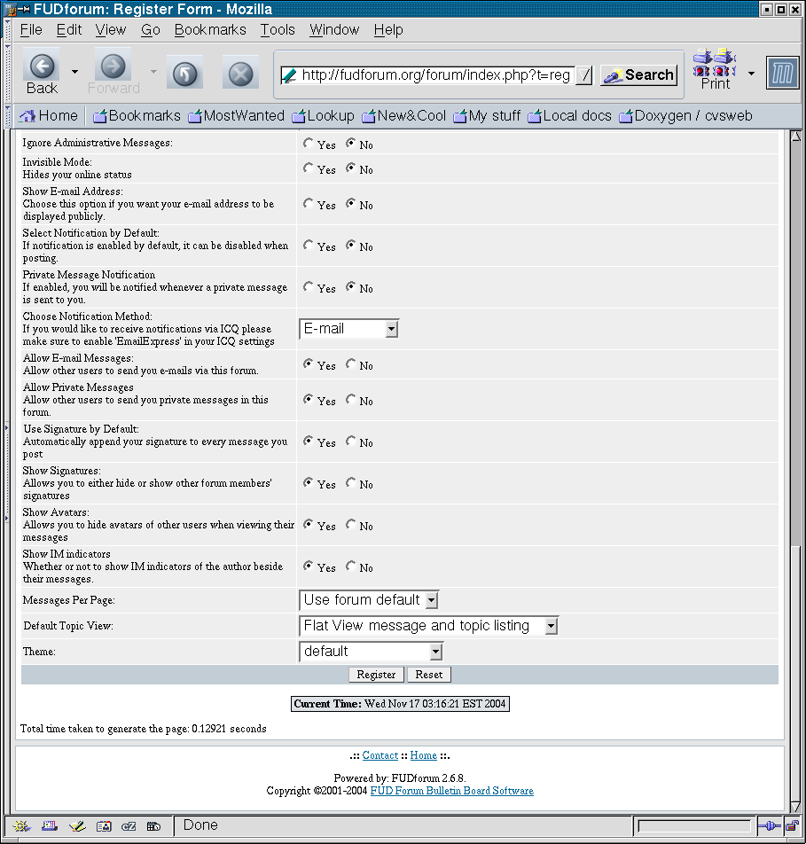The width and height of the screenshot is (806, 844).
Task: Open the Bookmarks folder on personal toolbar
Action: pyautogui.click(x=137, y=116)
